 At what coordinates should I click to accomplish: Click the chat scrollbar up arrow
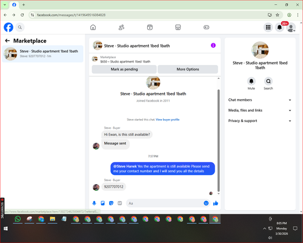218,78
